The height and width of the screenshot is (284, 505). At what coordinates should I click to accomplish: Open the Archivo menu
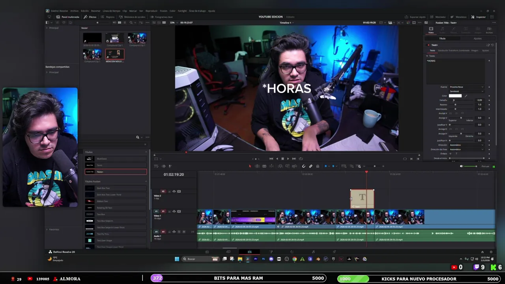pos(74,11)
